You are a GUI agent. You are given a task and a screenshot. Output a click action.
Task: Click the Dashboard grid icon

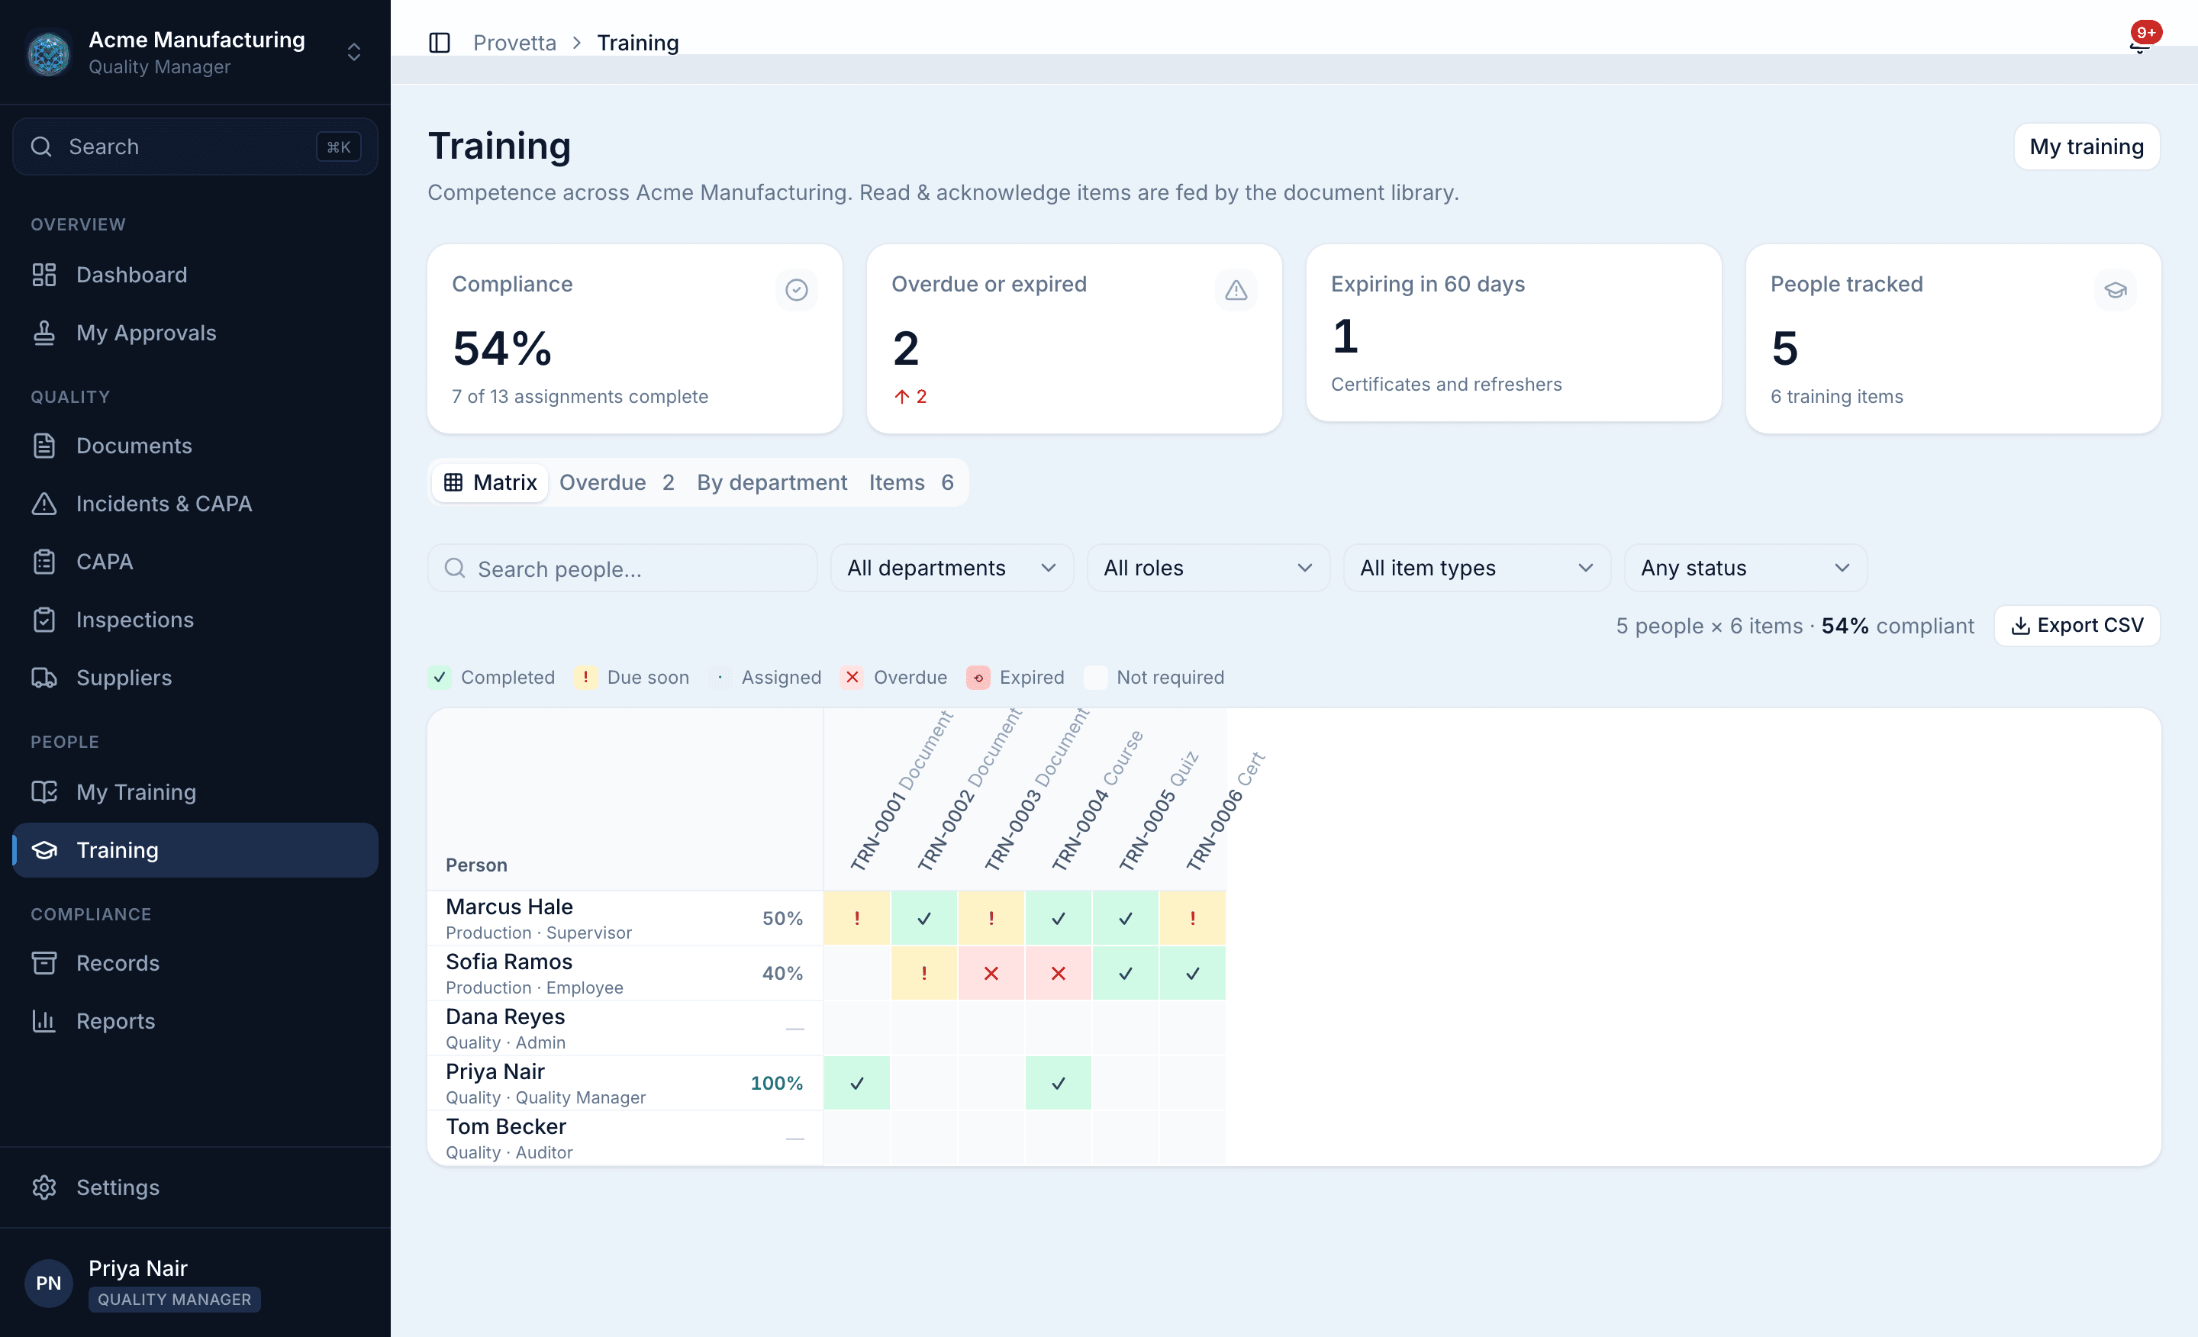click(44, 275)
